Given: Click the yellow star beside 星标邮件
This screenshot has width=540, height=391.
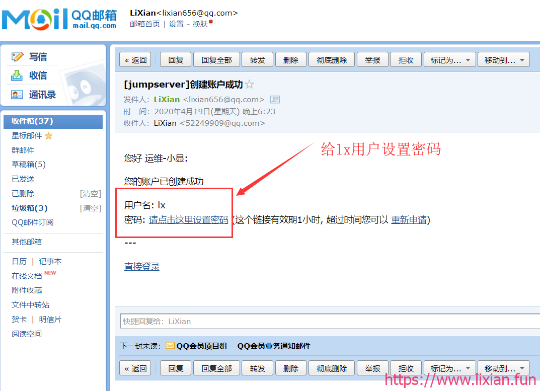Looking at the screenshot, I should coord(48,136).
